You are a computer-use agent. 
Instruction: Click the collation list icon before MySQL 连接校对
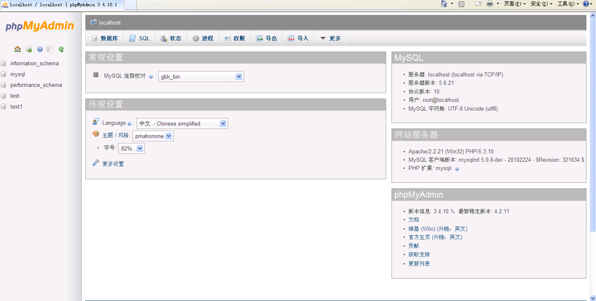click(96, 75)
